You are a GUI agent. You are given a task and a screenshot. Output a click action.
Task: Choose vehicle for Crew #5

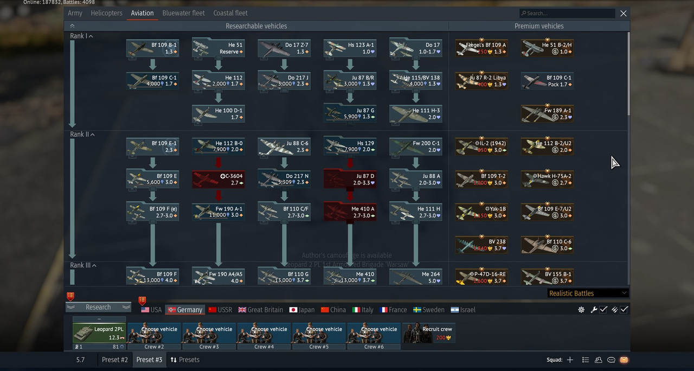point(319,333)
